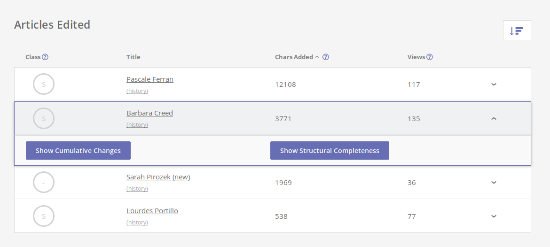Open history link under Barbara Creed
The width and height of the screenshot is (550, 247).
click(x=137, y=125)
